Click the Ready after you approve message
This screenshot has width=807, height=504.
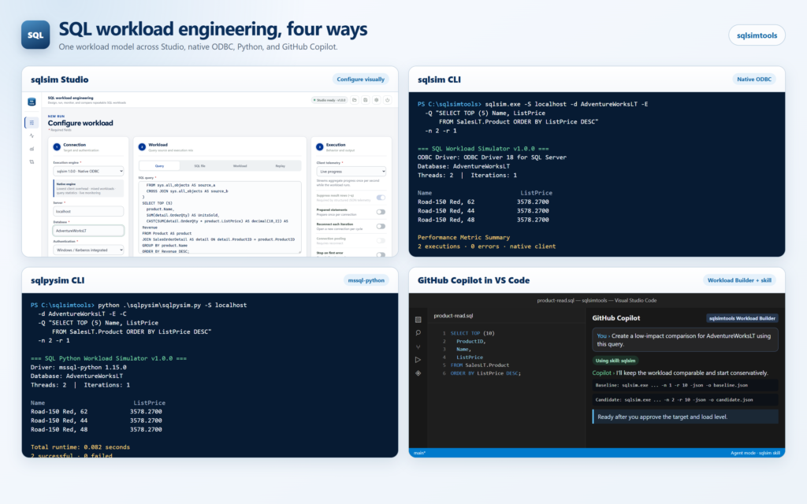point(685,417)
